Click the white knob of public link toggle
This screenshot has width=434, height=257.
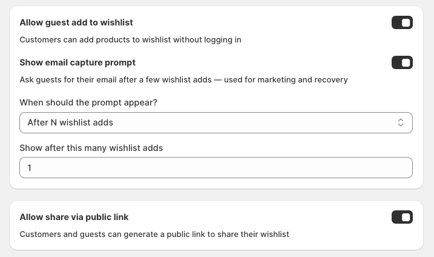(406, 217)
